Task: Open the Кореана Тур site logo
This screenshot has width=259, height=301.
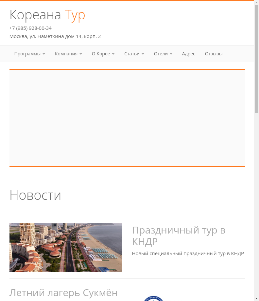Action: pyautogui.click(x=47, y=15)
